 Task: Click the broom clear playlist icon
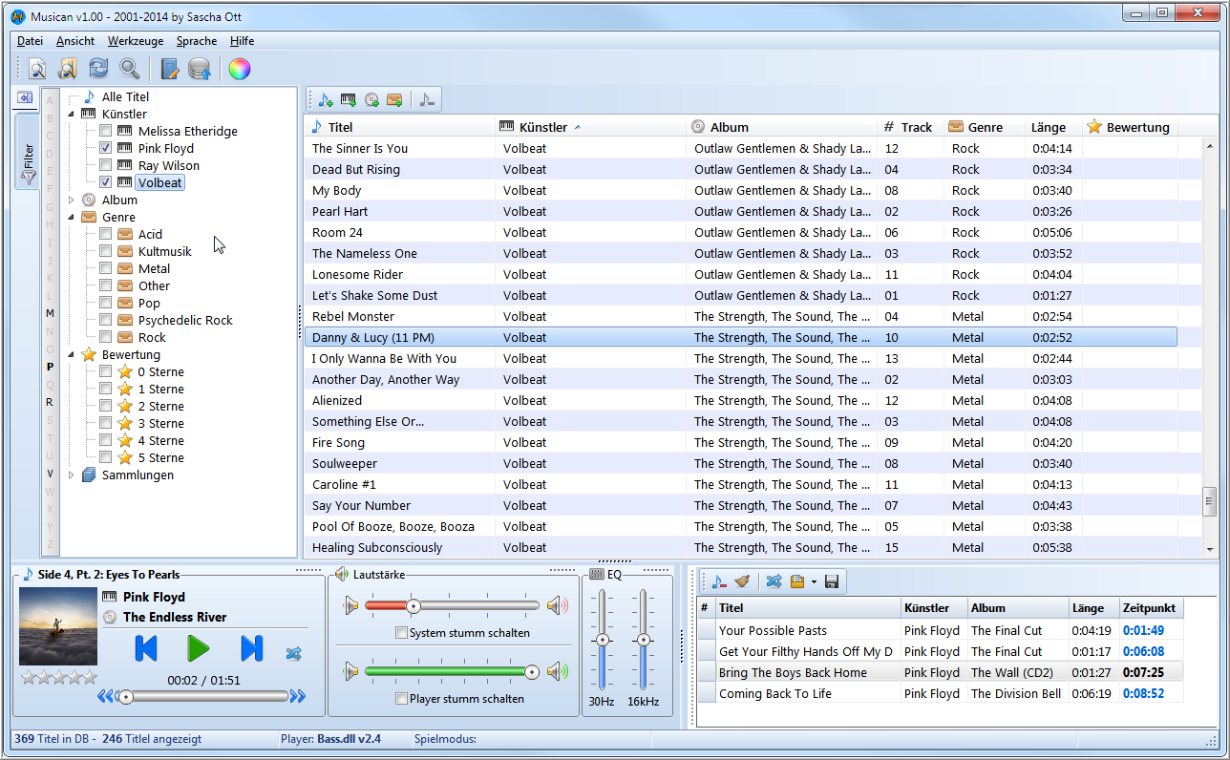pos(742,581)
